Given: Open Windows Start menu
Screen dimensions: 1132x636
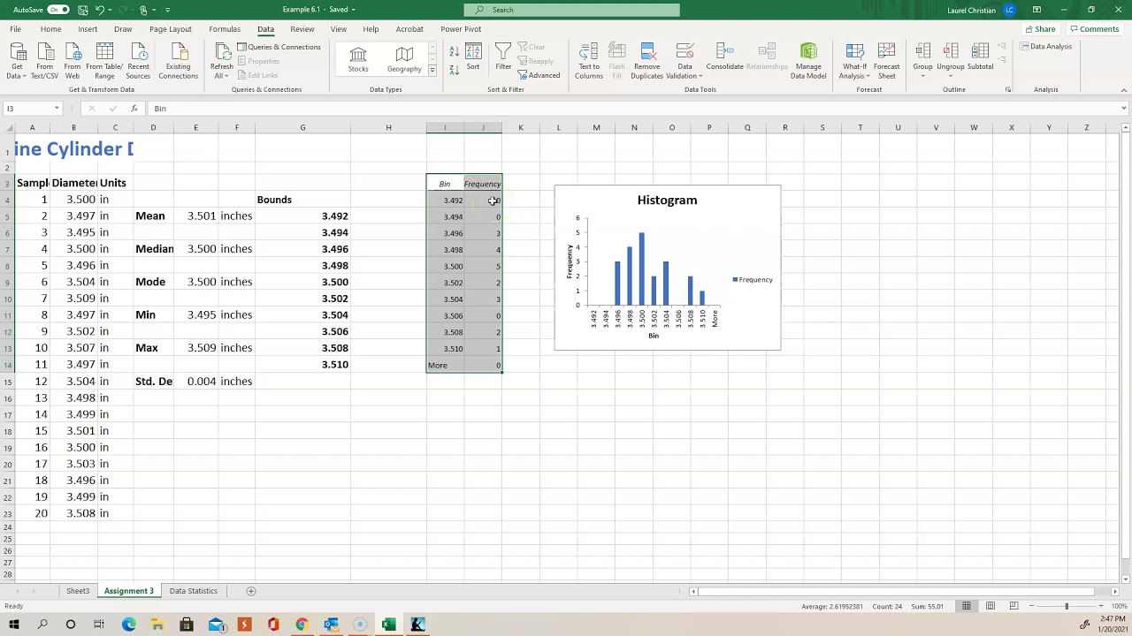Looking at the screenshot, I should (13, 625).
